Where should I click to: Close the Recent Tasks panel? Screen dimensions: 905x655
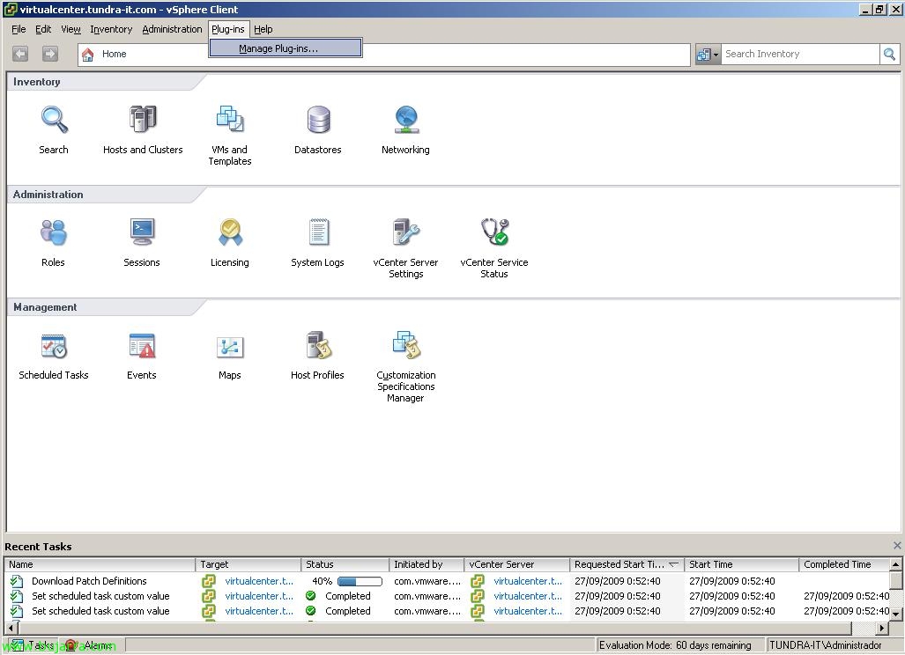897,546
